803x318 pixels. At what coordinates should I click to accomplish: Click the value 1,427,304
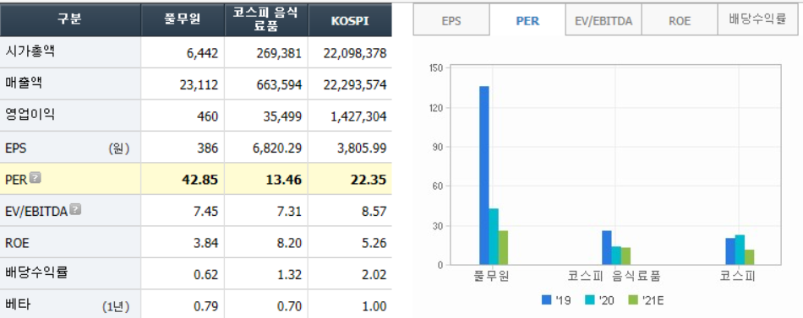pyautogui.click(x=358, y=116)
